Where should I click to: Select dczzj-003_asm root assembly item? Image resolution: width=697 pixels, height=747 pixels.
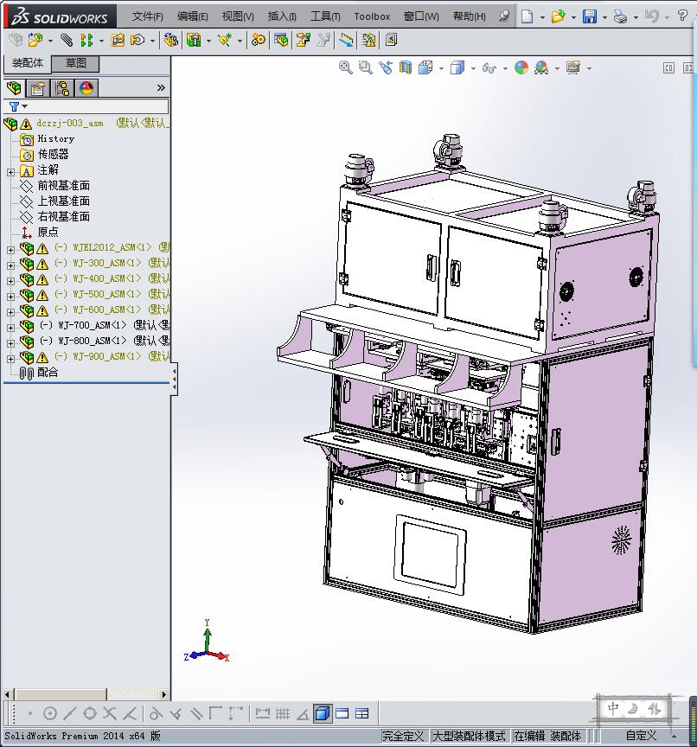click(69, 124)
